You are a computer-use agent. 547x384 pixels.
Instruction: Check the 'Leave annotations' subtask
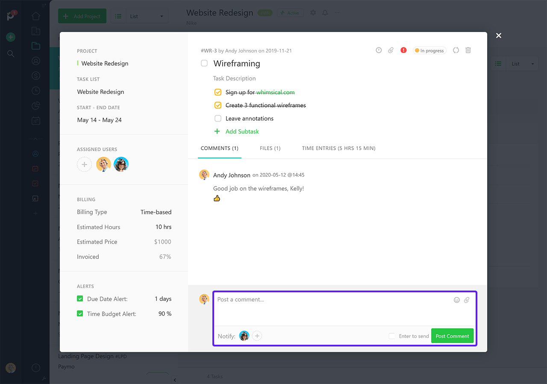tap(218, 119)
